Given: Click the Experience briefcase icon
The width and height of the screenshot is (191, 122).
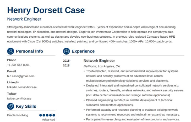Looking at the screenshot, I should tap(66, 51).
